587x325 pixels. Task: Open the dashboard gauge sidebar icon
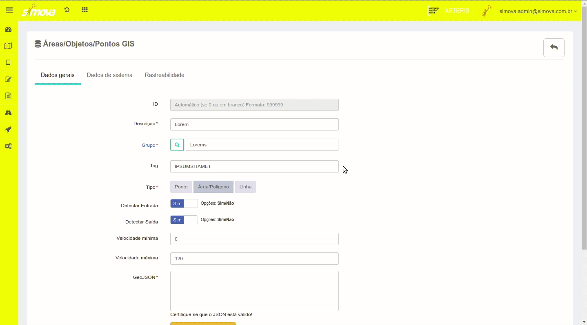point(8,29)
